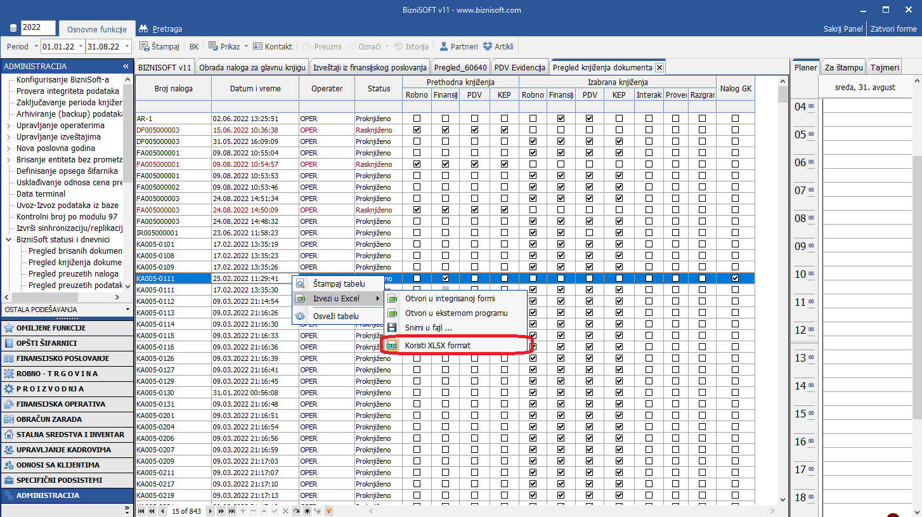Expand the Upravljanje operaterima tree node

[9, 126]
